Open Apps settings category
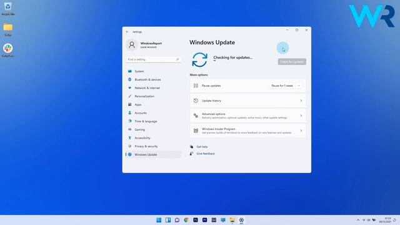The image size is (400, 225). pyautogui.click(x=153, y=104)
